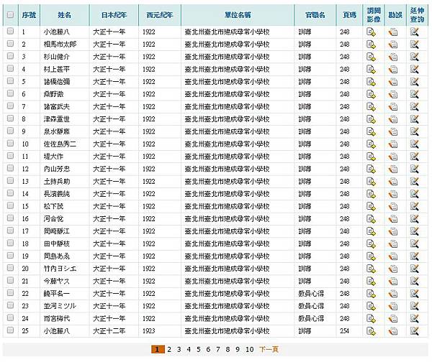The height and width of the screenshot is (362, 432).
Task: Click the erratum icon for row 10
Action: (x=393, y=144)
